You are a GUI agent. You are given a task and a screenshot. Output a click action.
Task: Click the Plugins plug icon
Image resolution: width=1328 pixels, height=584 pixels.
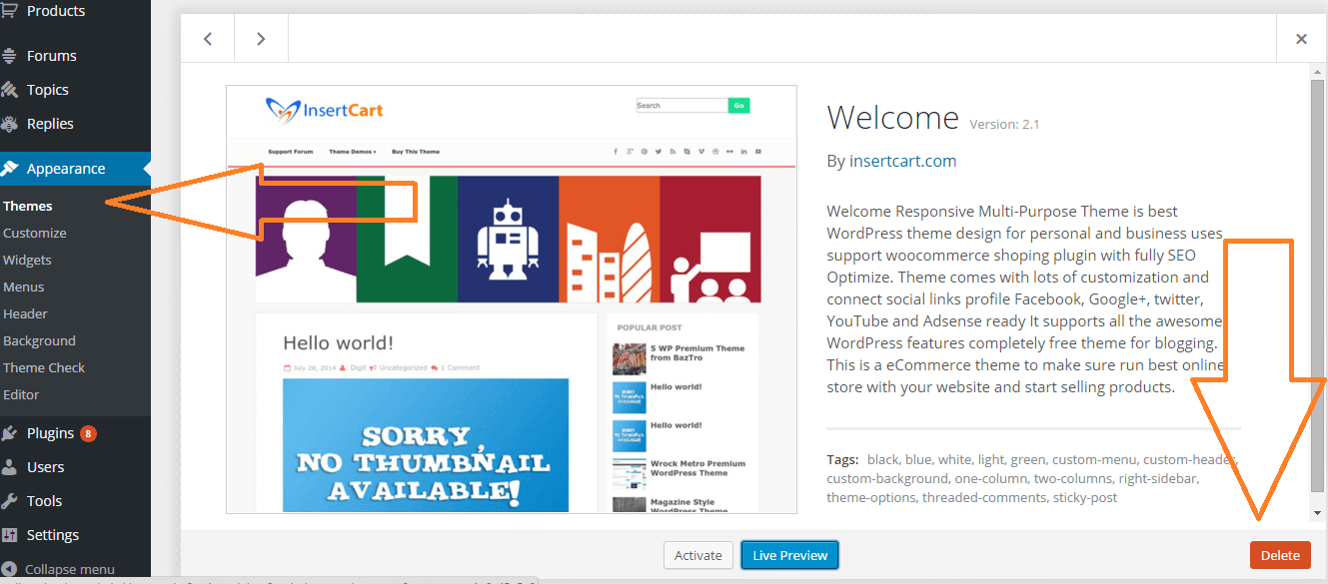10,433
